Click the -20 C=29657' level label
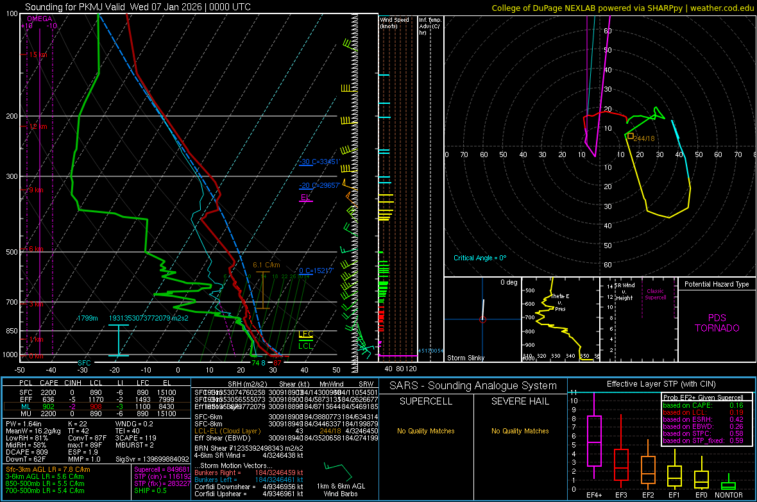This screenshot has height=502, width=757. [319, 185]
